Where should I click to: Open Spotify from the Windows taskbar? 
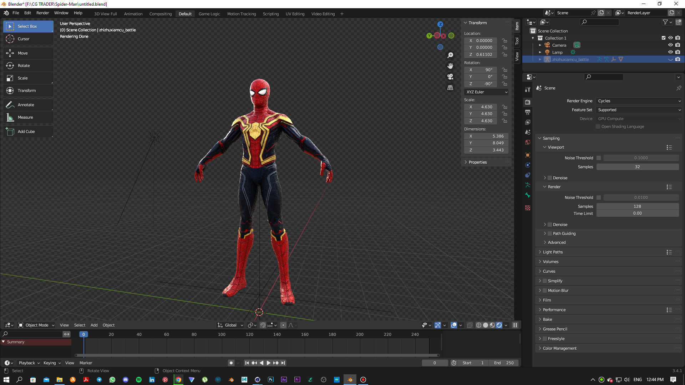pyautogui.click(x=139, y=380)
